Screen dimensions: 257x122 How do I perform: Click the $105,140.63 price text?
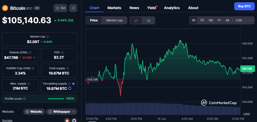(x=27, y=20)
